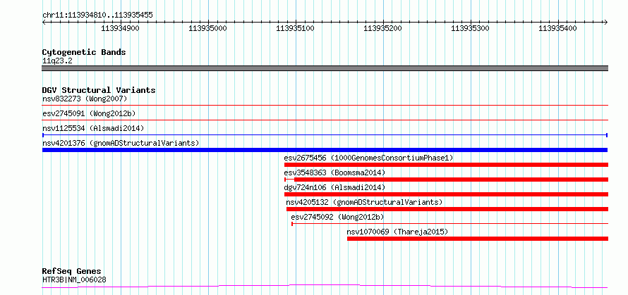Click the red bar of nsv4205132
This screenshot has height=295, width=628.
tap(447, 209)
